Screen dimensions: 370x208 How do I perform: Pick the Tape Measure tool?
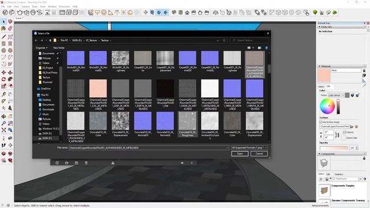[x=3, y=94]
